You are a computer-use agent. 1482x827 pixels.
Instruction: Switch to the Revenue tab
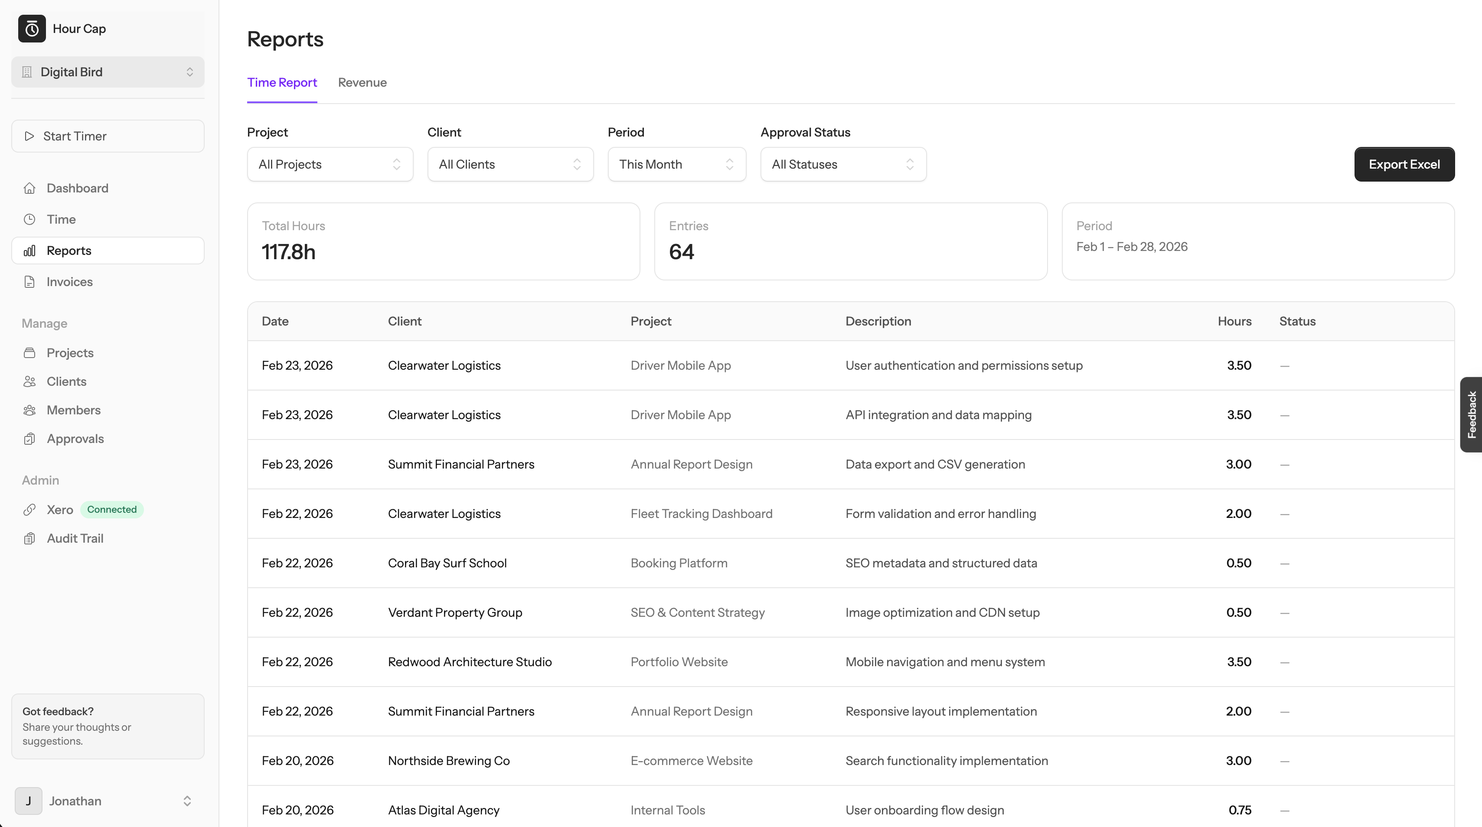pyautogui.click(x=362, y=82)
